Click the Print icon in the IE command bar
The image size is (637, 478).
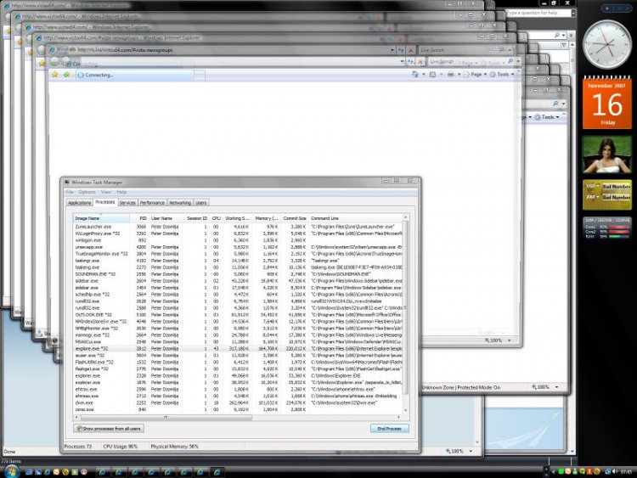pos(450,75)
